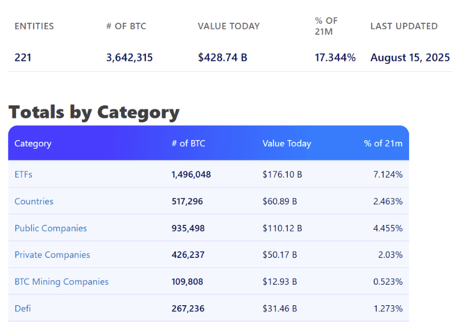
Task: Click the Category column header
Action: pos(33,143)
